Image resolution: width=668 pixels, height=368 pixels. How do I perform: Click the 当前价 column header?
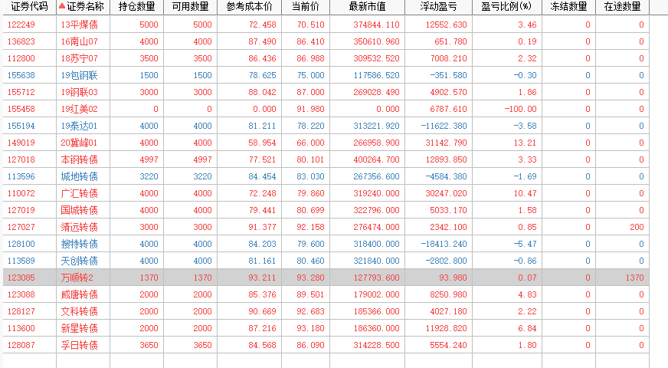coord(306,6)
